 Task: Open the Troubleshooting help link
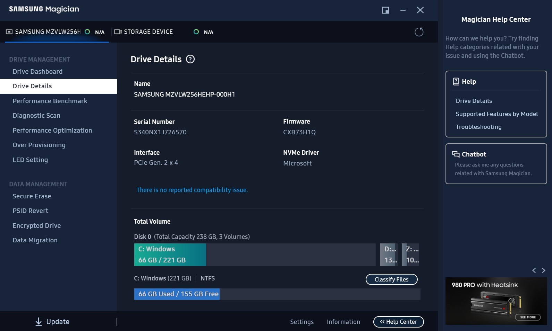point(478,127)
